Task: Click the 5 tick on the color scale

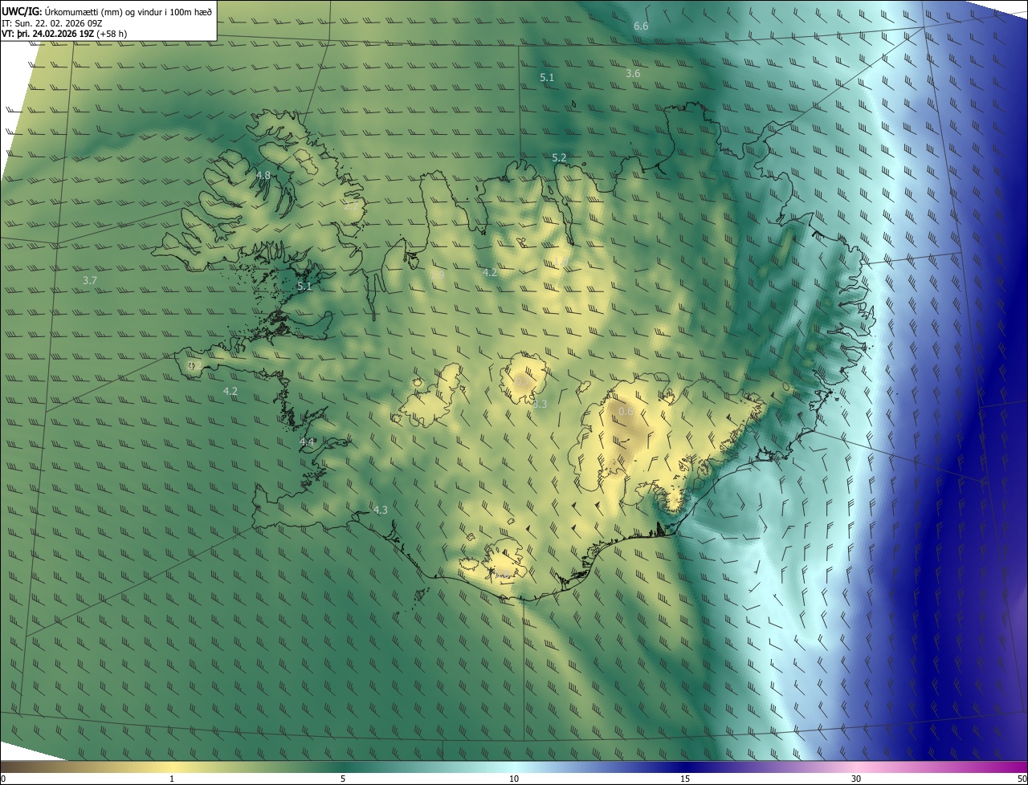Action: pyautogui.click(x=343, y=779)
